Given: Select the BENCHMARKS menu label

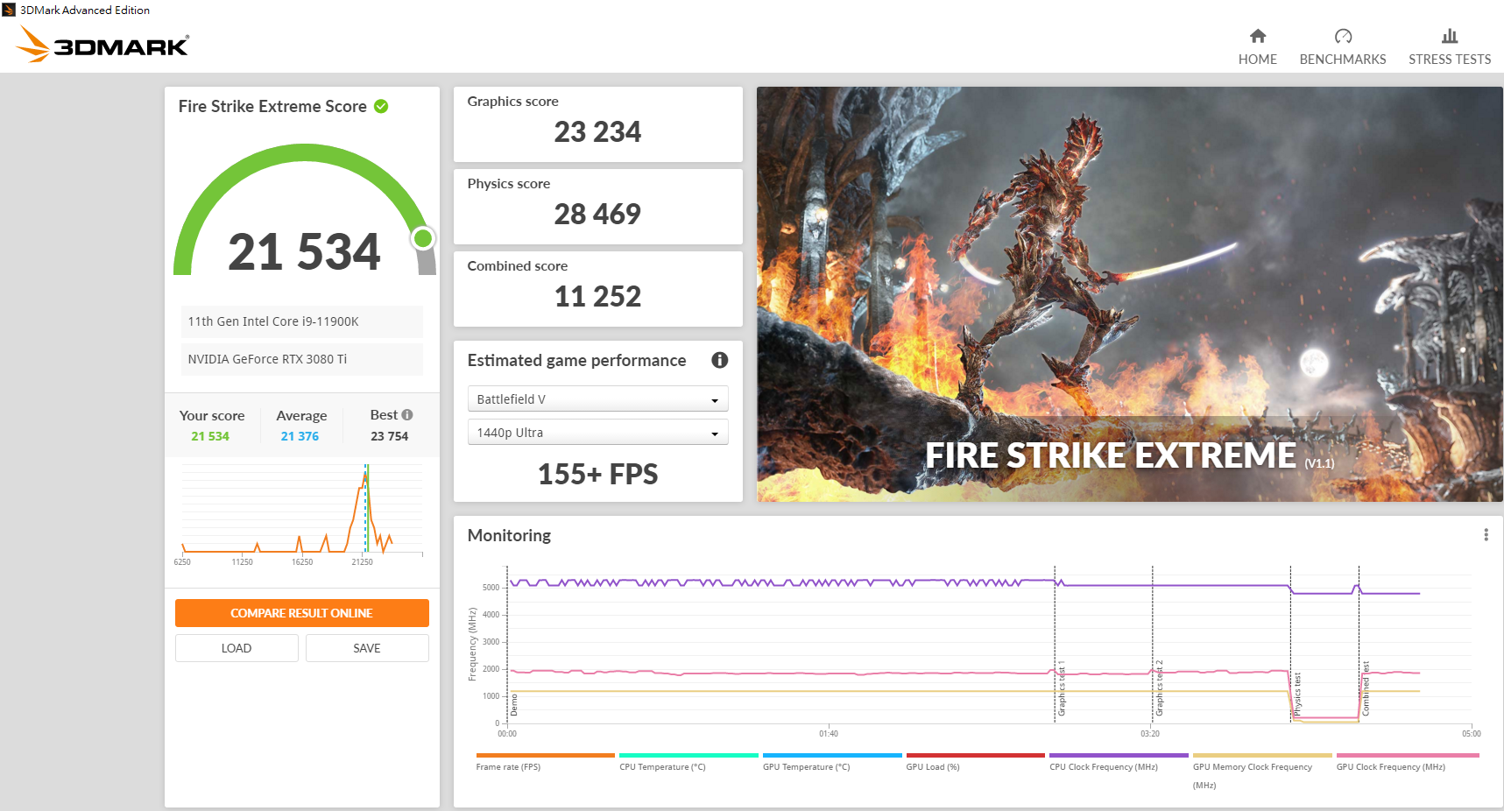Looking at the screenshot, I should click(1343, 60).
